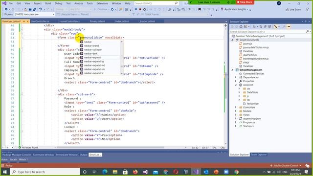Click the bookmark toolbar icon
313x176 pixels.
[200, 9]
